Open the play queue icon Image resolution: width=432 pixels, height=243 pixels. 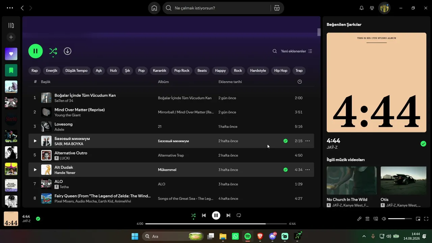point(368,219)
